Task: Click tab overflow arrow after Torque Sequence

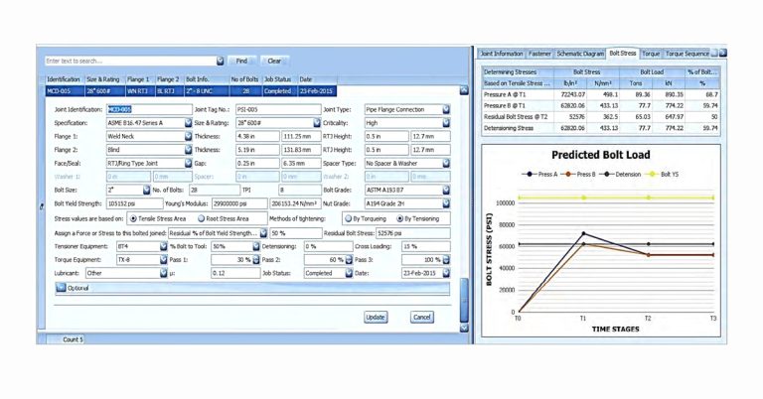Action: click(x=723, y=53)
